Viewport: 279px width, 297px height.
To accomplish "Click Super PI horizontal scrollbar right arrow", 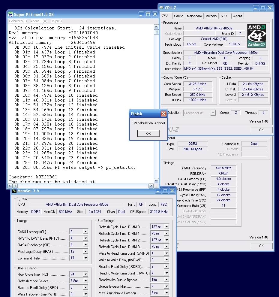I will [151, 186].
